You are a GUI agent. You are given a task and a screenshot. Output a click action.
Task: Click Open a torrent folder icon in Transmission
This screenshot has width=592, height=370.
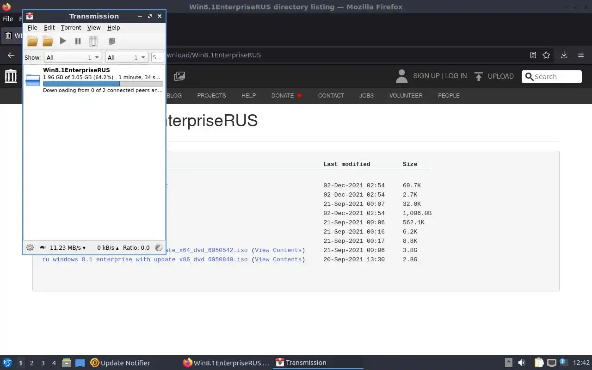pyautogui.click(x=32, y=41)
